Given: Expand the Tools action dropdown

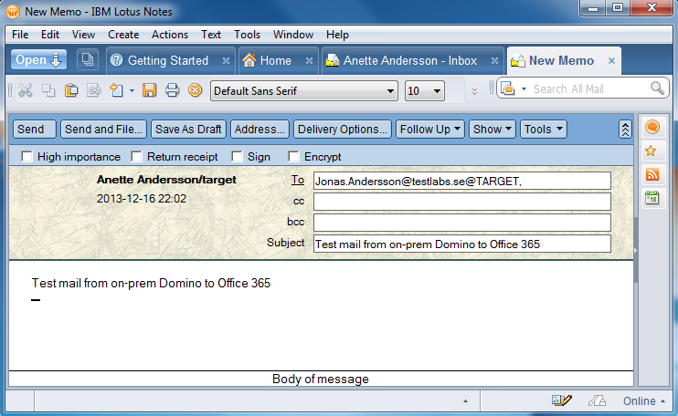Looking at the screenshot, I should (x=543, y=129).
